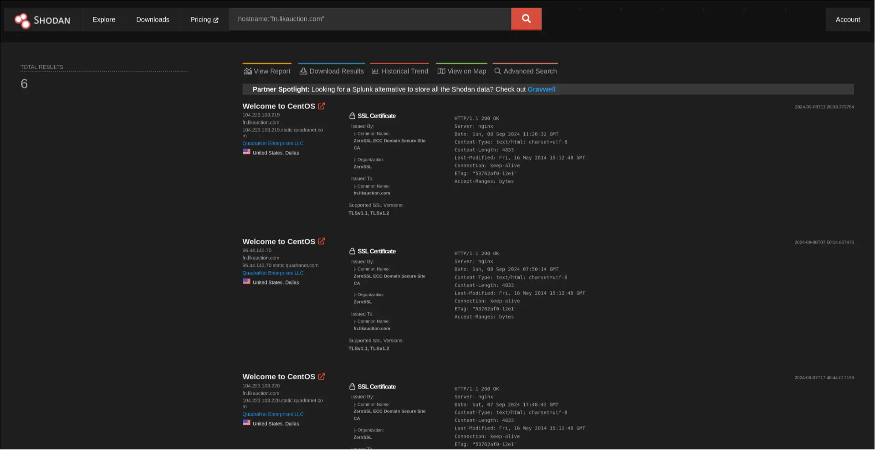875x450 pixels.
Task: Click the lock icon of the second SSL Certificate
Action: point(352,251)
